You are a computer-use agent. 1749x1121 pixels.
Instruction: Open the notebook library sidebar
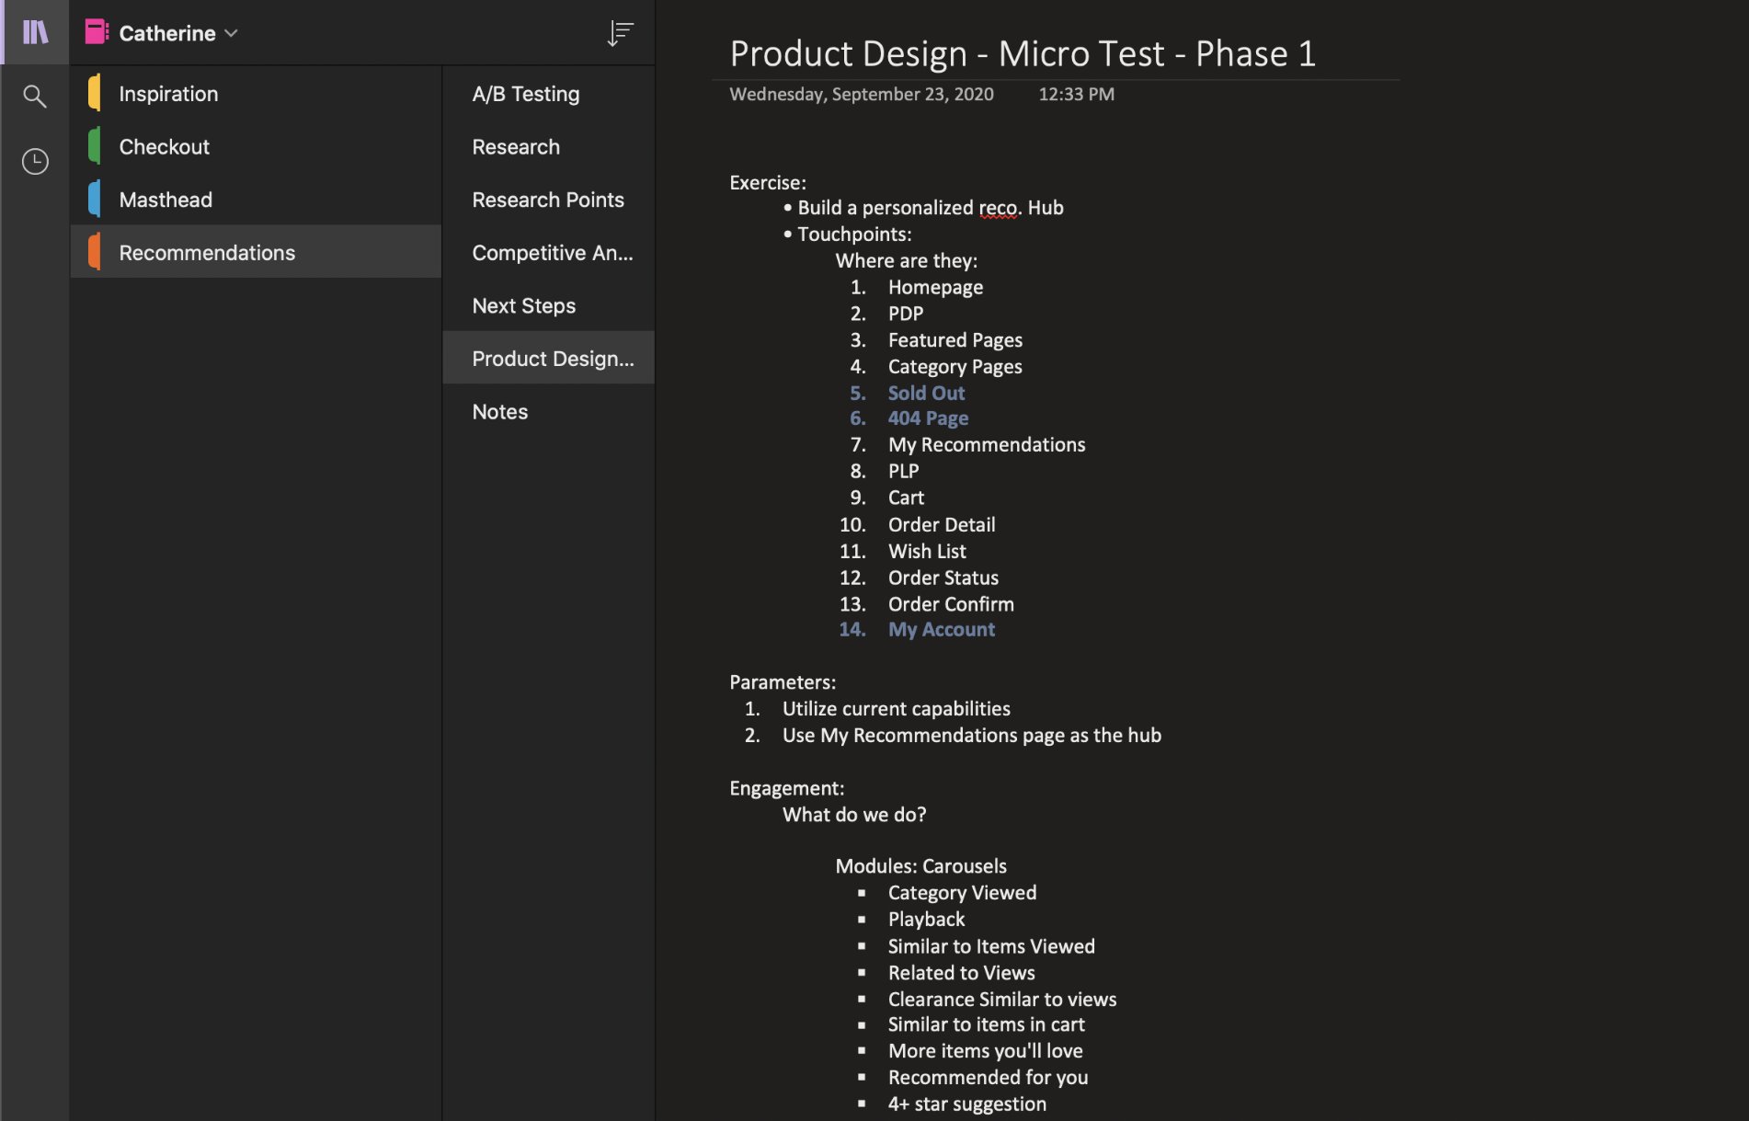pyautogui.click(x=34, y=31)
